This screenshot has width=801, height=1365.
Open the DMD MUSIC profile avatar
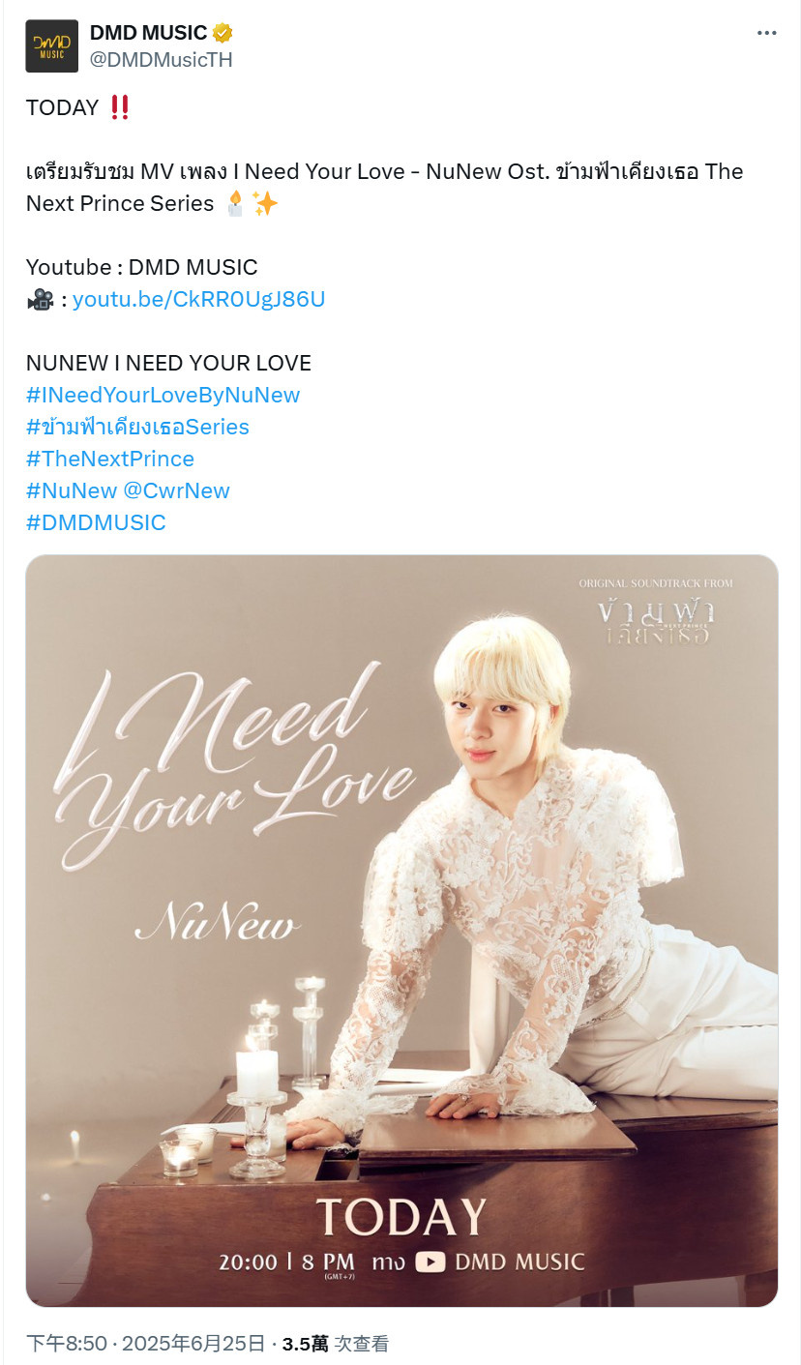(x=51, y=45)
